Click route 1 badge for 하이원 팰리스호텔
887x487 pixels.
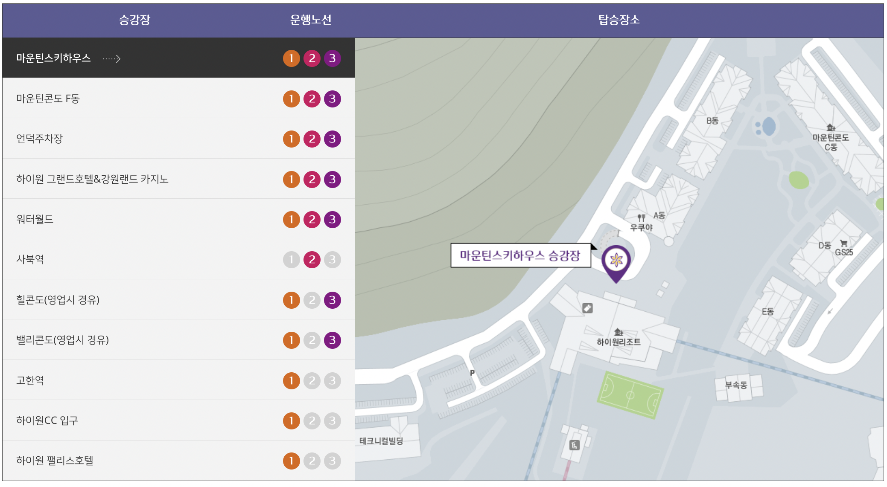tap(292, 461)
